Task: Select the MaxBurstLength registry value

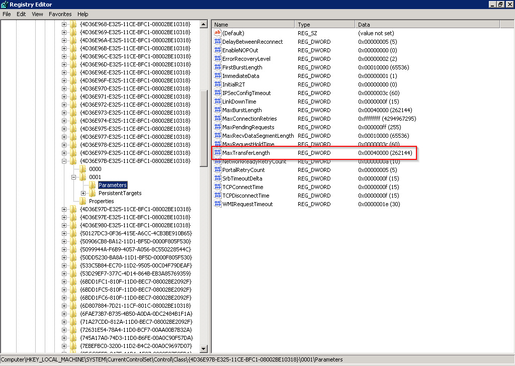Action: coord(242,110)
